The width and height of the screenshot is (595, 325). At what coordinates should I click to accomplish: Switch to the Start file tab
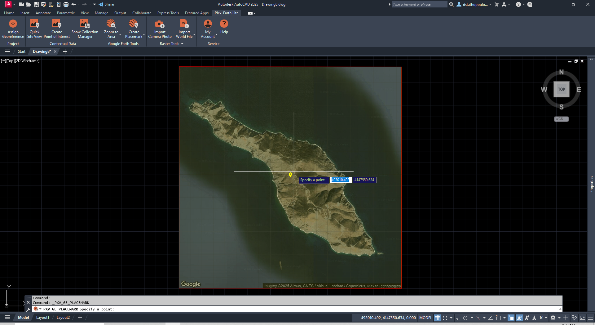tap(22, 51)
